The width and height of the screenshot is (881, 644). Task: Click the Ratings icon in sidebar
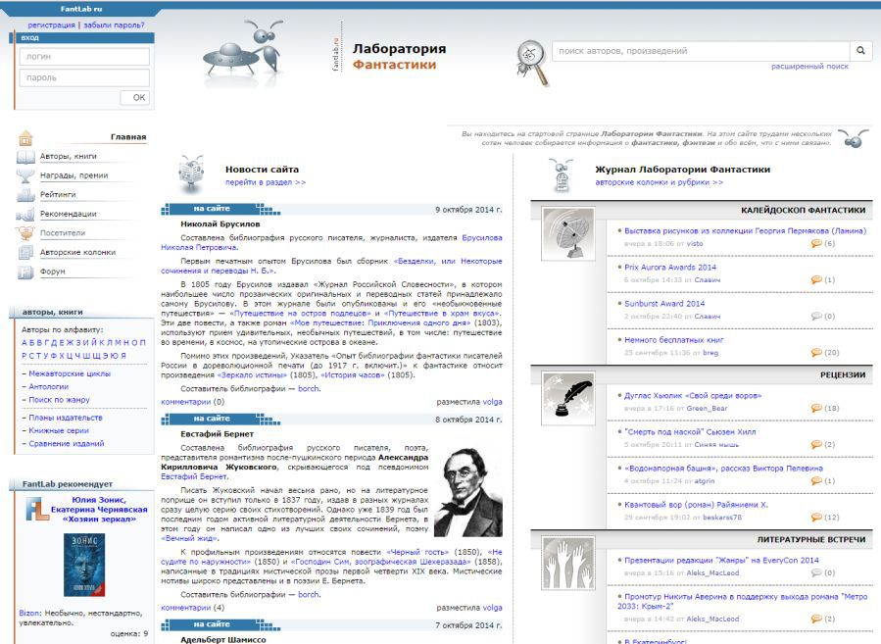(x=25, y=194)
